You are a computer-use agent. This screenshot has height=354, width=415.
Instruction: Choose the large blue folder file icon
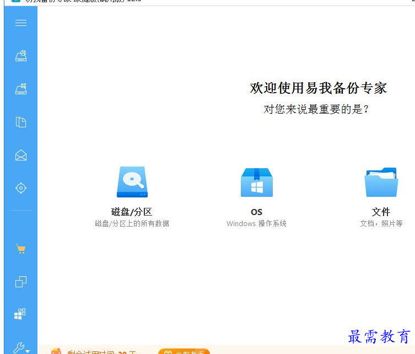(381, 182)
